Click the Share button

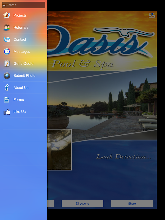click(132, 204)
